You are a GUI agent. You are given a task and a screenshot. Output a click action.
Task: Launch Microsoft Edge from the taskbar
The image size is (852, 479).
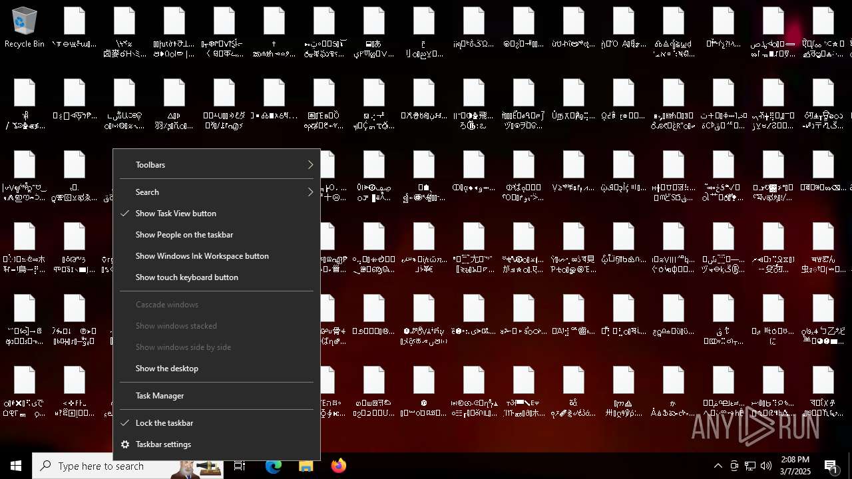click(274, 466)
